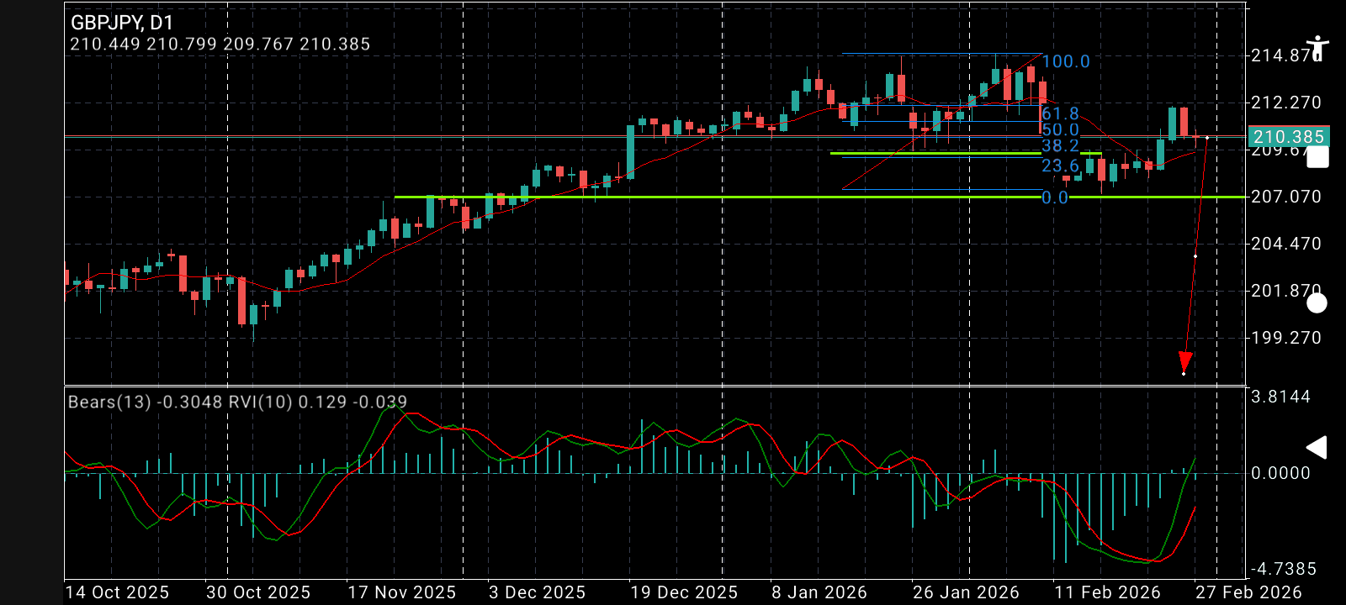Go back with the triangle navigation button
The image size is (1346, 605).
click(x=1317, y=448)
